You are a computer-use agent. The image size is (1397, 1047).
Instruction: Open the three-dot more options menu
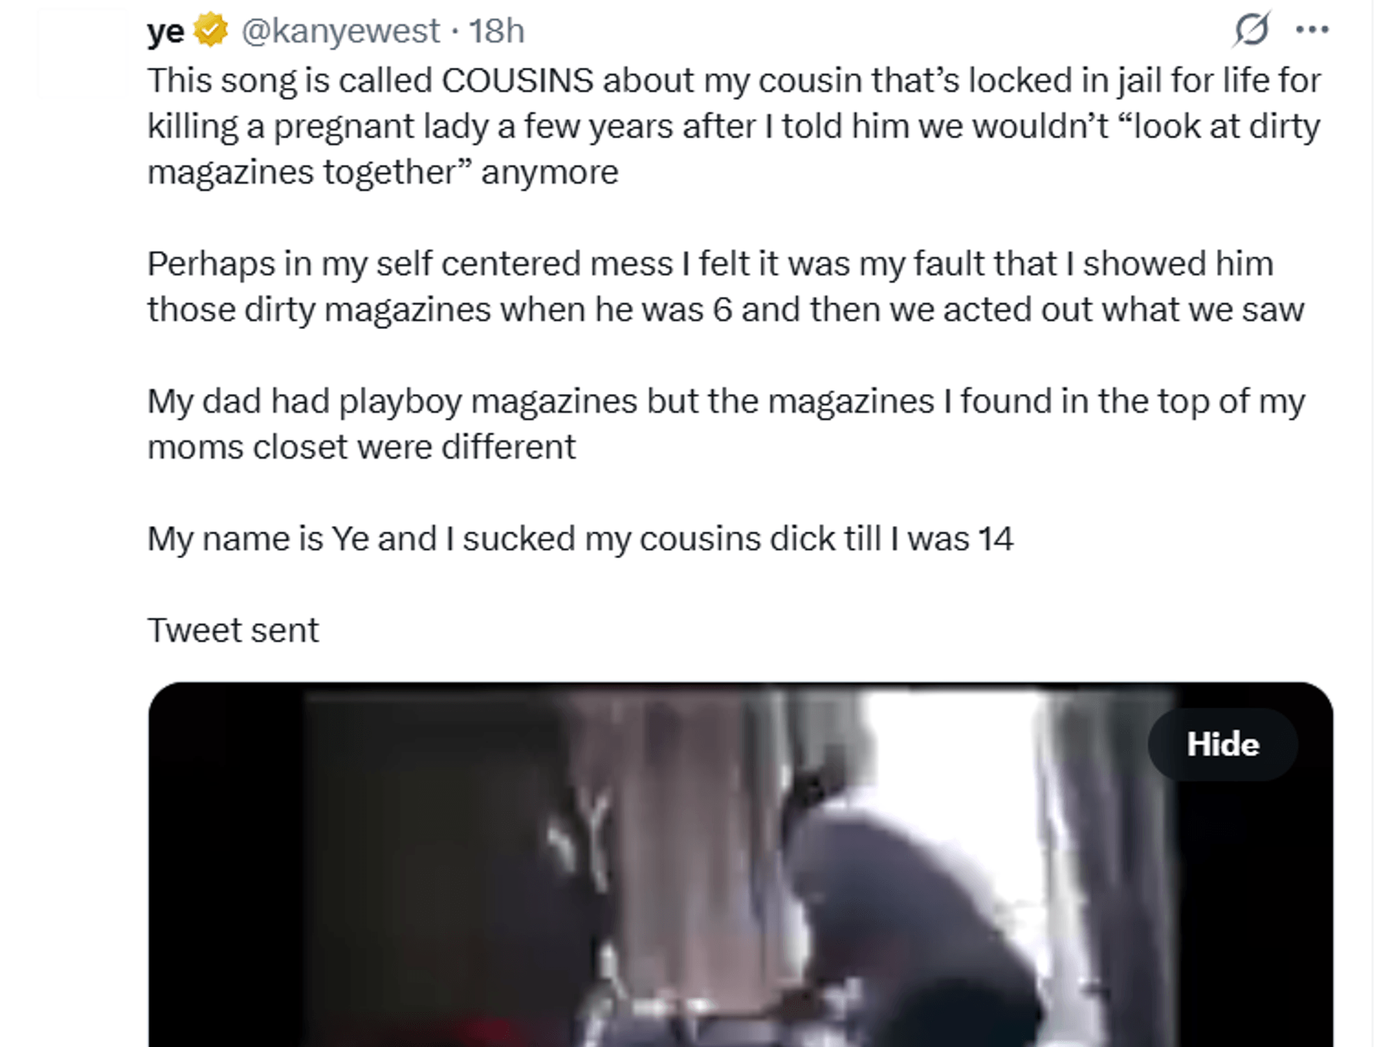point(1312,29)
